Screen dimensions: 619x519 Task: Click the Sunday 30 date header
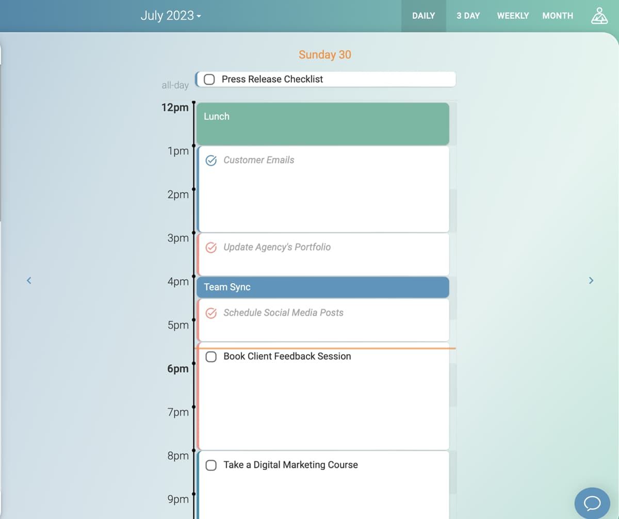tap(324, 55)
